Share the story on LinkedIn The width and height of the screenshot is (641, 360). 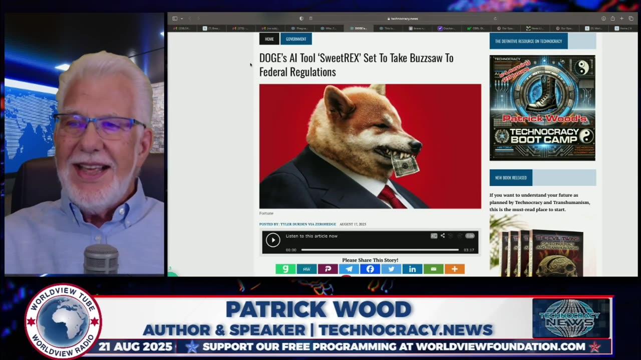pos(412,269)
